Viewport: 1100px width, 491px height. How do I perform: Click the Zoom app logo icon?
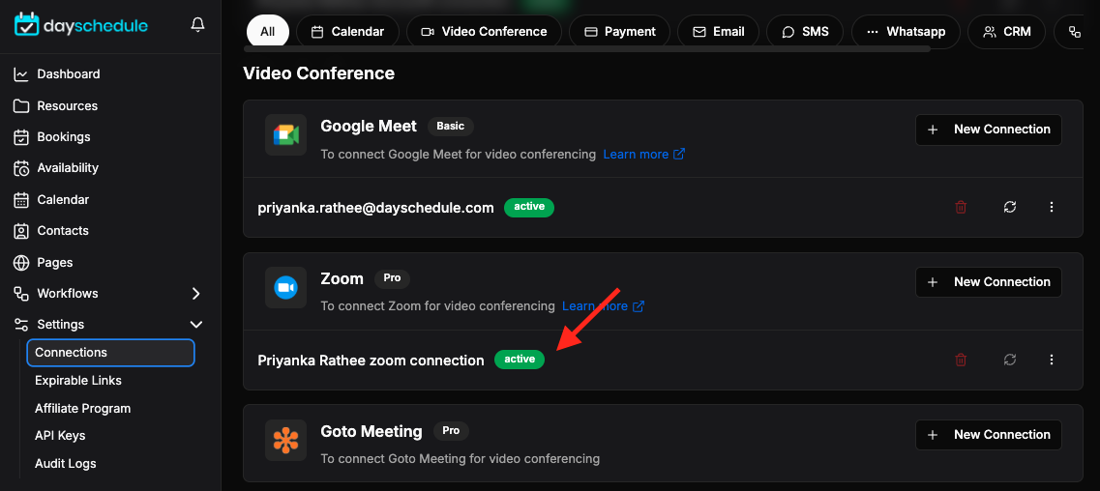coord(285,287)
